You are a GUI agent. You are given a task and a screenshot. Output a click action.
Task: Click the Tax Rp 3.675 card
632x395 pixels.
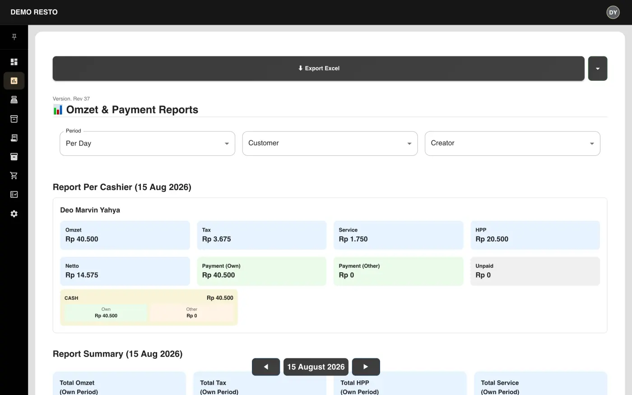(x=262, y=235)
